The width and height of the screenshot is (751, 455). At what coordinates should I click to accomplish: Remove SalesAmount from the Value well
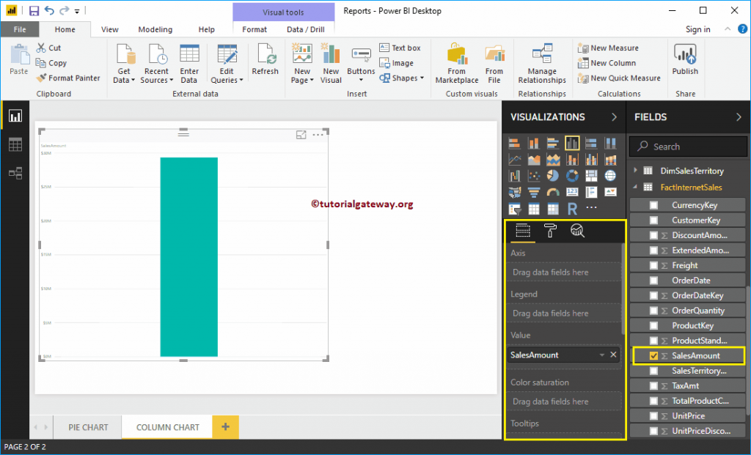613,355
